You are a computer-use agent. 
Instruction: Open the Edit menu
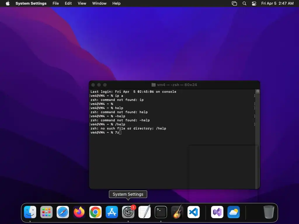click(68, 3)
